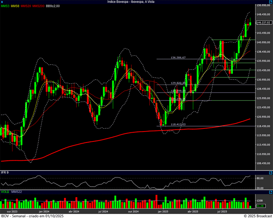Click the 118.412,03 support line label
Image resolution: width=273 pixels, height=218 pixels.
178,124
